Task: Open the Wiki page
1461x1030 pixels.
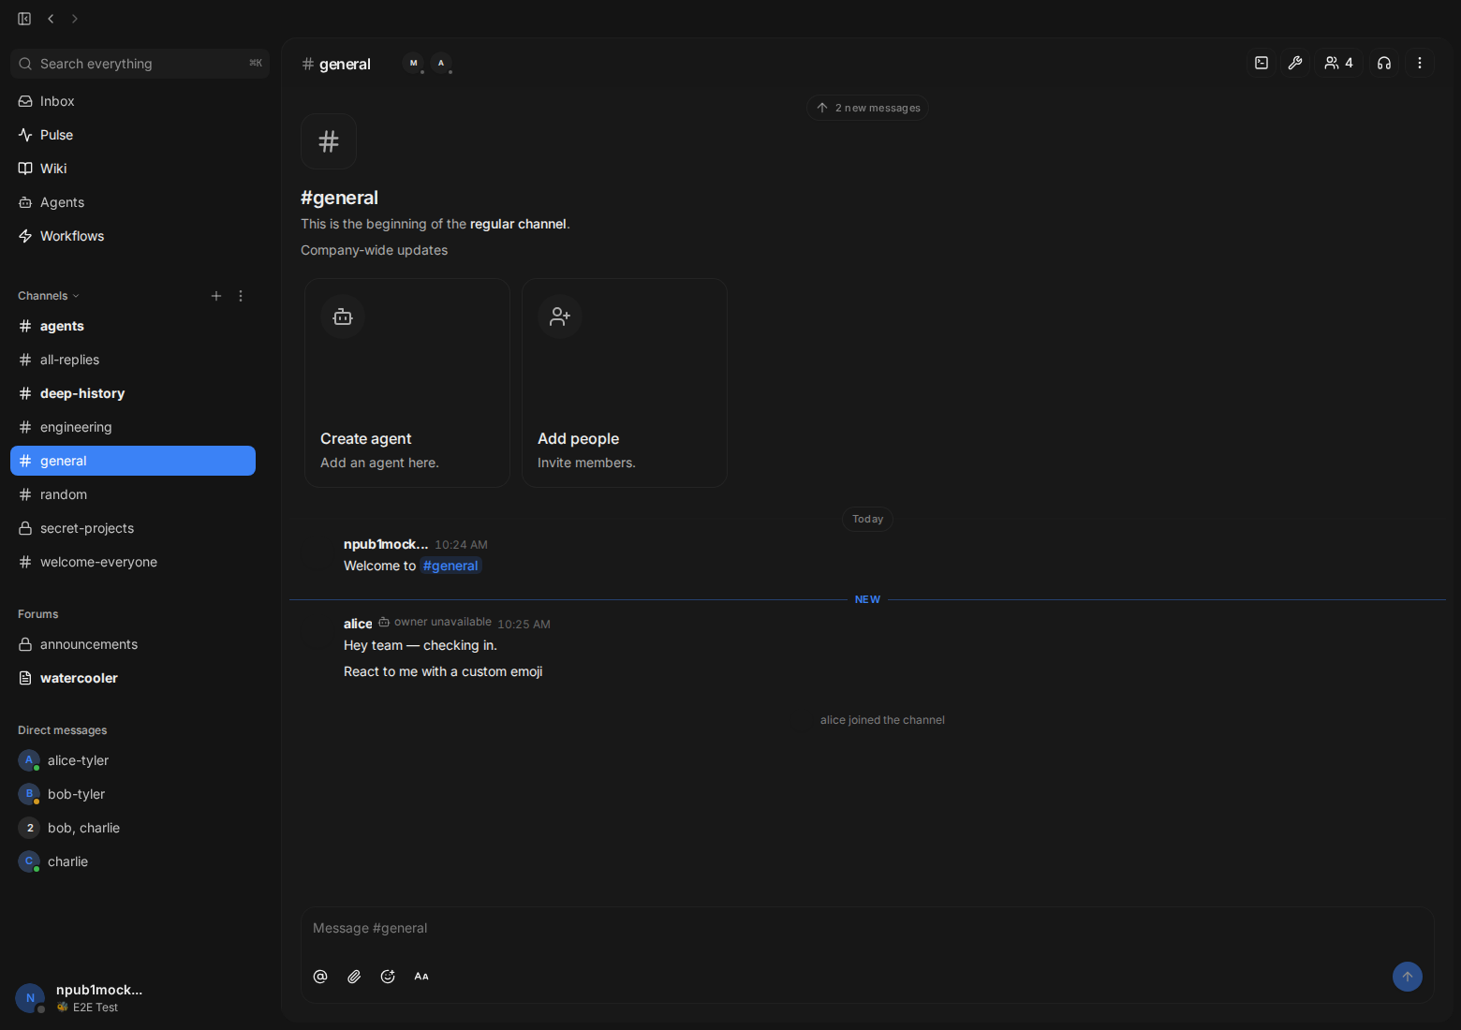Action: click(133, 169)
